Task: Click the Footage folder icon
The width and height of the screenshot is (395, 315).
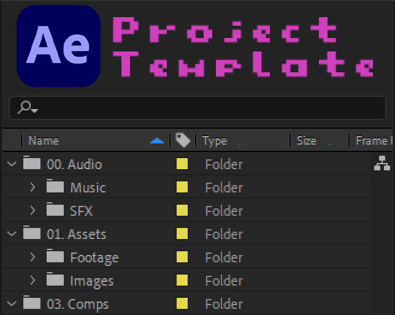Action: pyautogui.click(x=55, y=257)
